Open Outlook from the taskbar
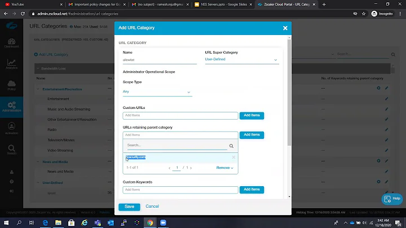The height and width of the screenshot is (228, 406). (111, 222)
